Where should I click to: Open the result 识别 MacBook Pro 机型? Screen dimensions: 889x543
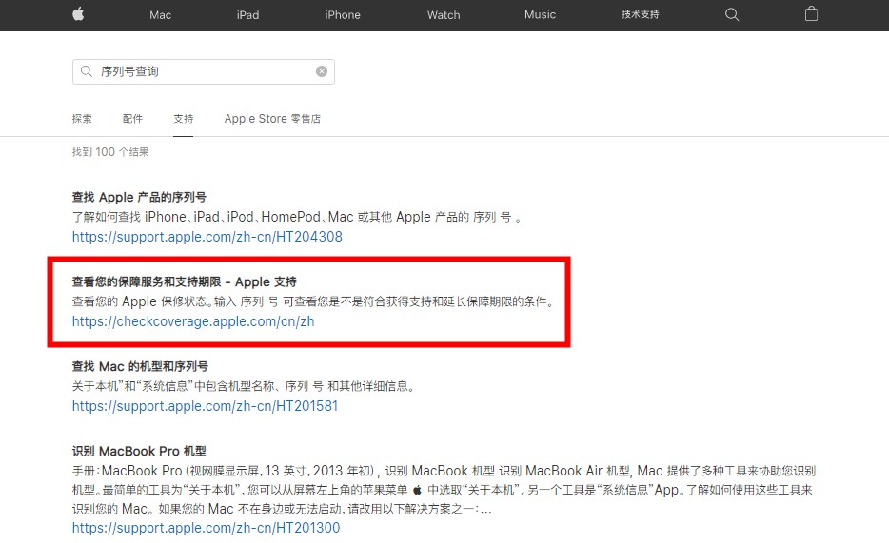point(139,452)
